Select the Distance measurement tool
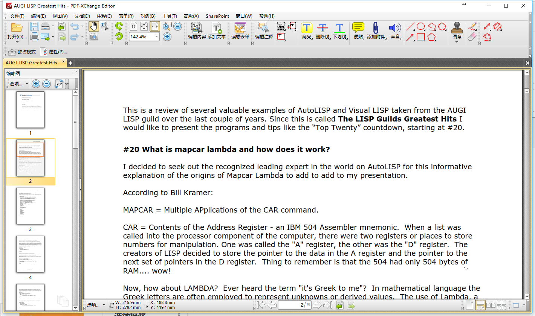The width and height of the screenshot is (535, 316). (x=487, y=26)
